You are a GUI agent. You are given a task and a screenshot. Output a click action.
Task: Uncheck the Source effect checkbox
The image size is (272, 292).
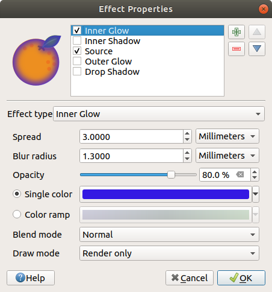pyautogui.click(x=77, y=51)
